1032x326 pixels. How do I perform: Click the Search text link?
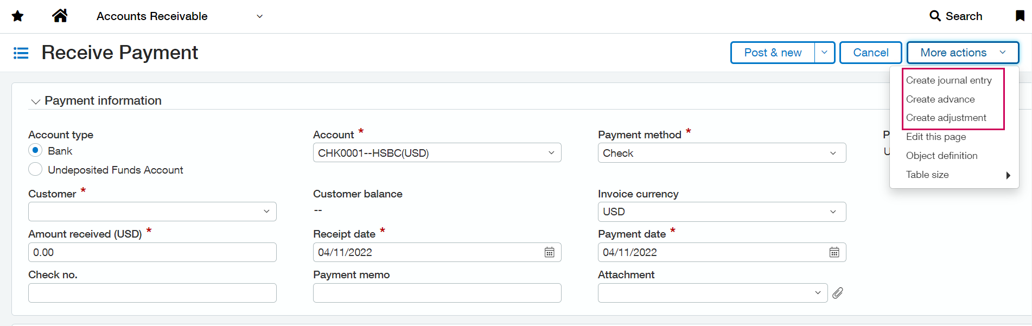click(964, 16)
